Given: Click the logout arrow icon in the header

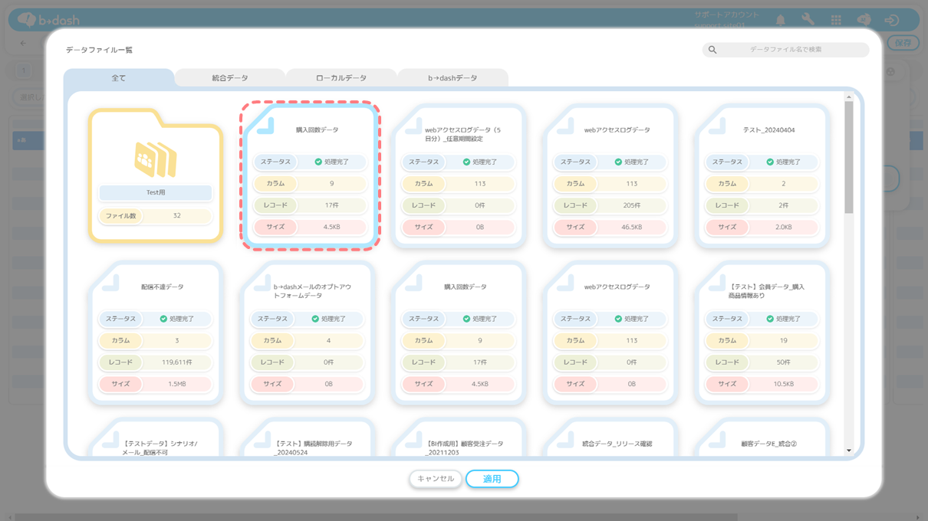Looking at the screenshot, I should point(892,20).
